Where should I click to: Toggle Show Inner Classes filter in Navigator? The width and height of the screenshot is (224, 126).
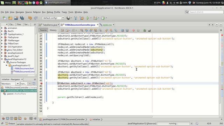coord(20,118)
